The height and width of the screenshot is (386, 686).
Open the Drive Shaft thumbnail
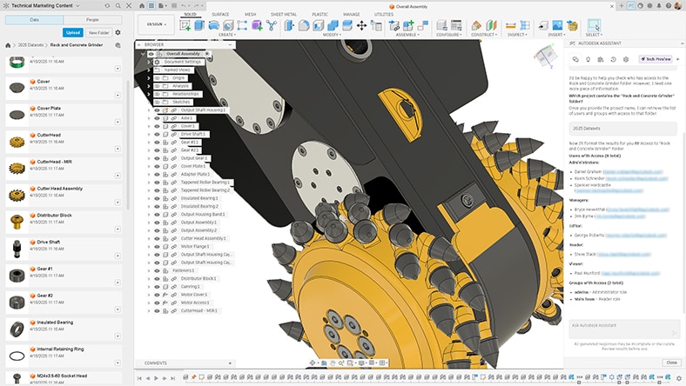[x=17, y=249]
